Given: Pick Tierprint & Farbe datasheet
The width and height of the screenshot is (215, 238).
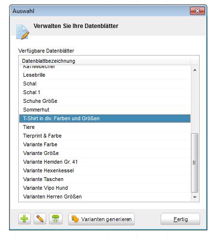Looking at the screenshot, I should pyautogui.click(x=105, y=136).
